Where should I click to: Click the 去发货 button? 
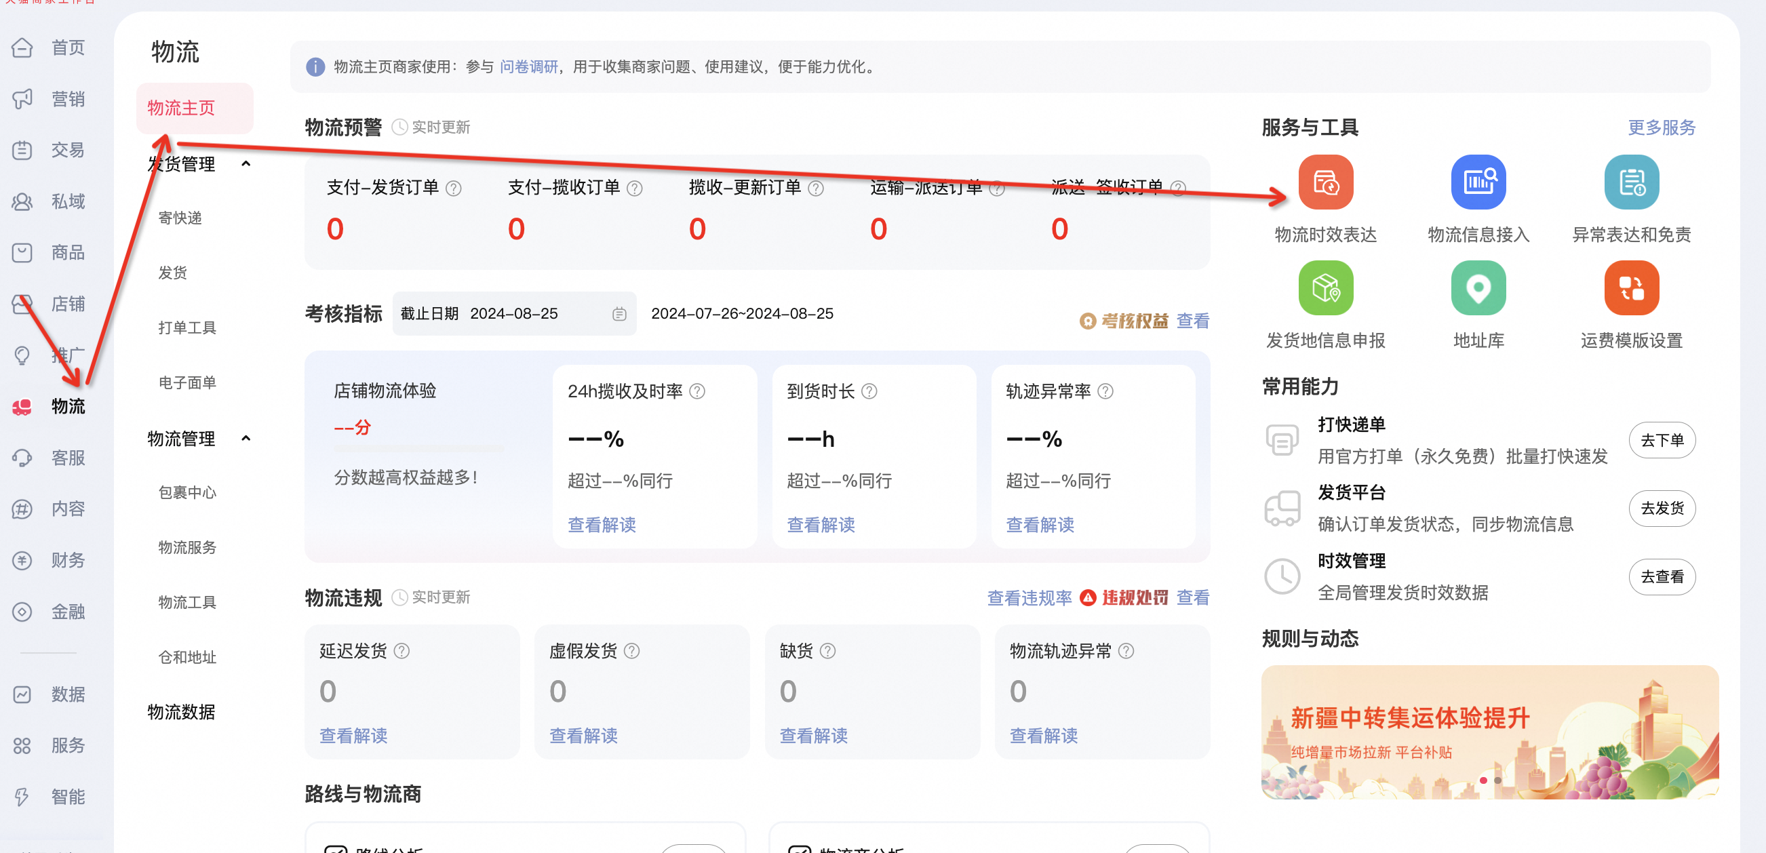coord(1662,508)
